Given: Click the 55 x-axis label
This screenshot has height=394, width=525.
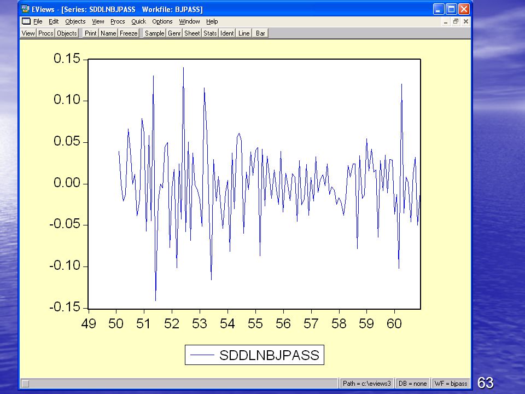Looking at the screenshot, I should pyautogui.click(x=255, y=323).
